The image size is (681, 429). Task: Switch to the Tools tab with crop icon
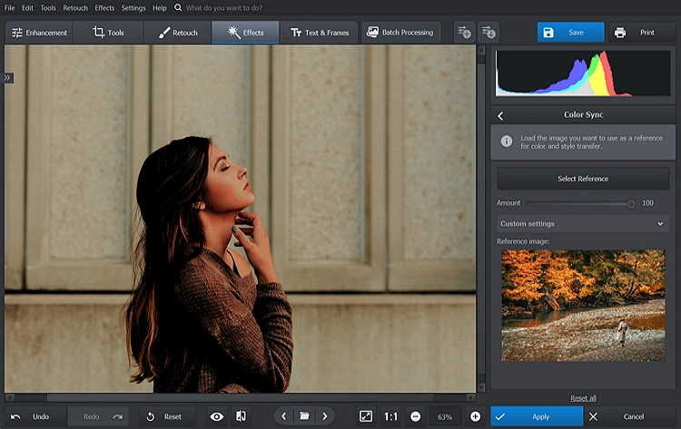click(108, 33)
